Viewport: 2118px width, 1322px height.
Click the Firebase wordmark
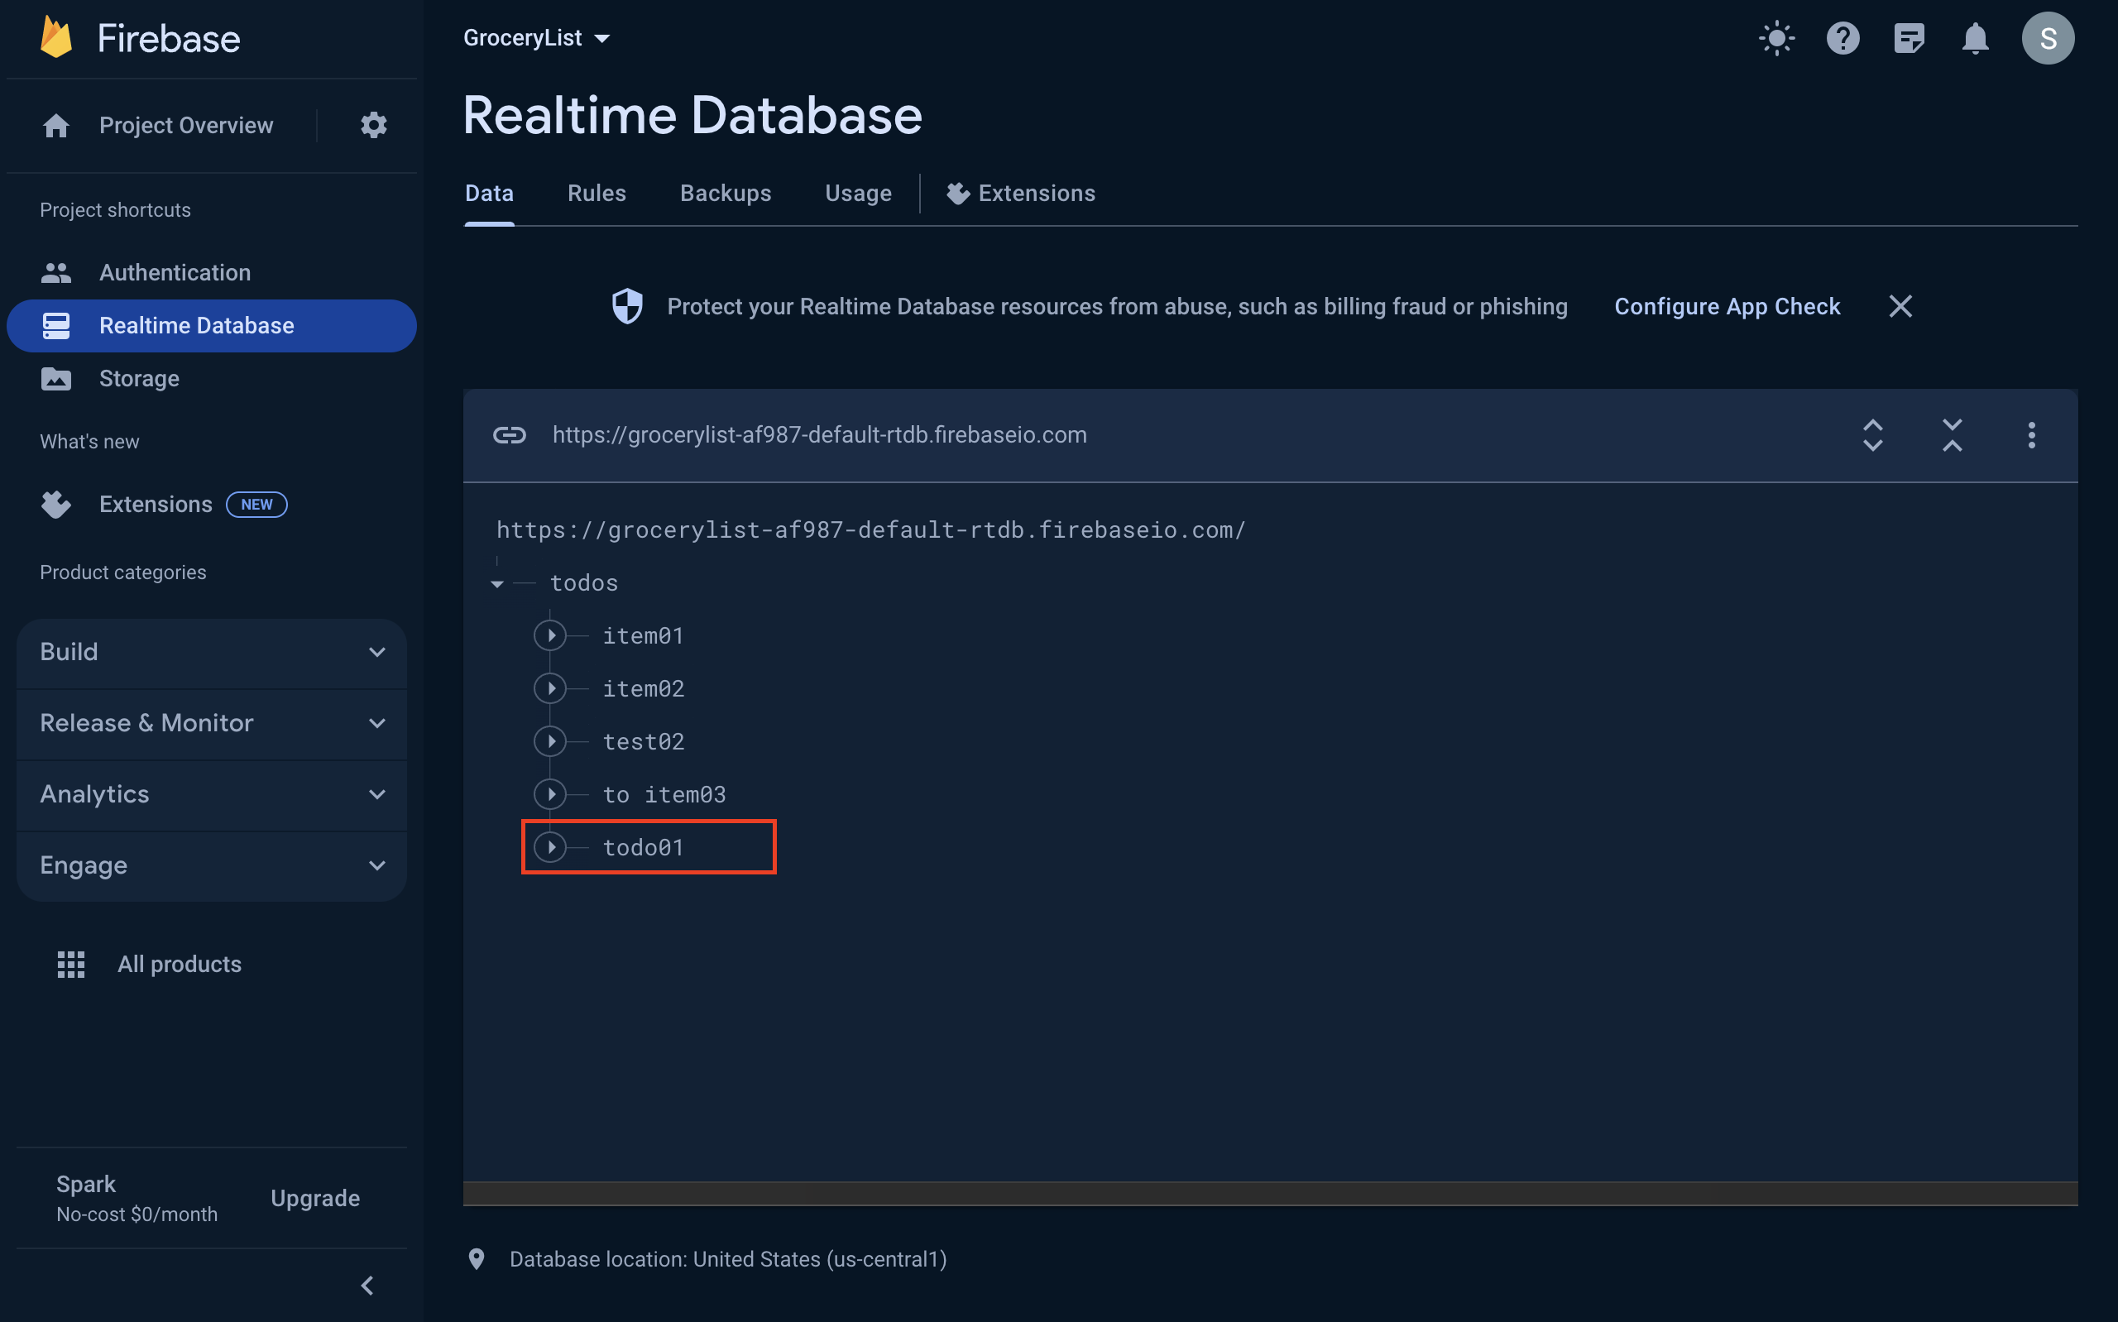tap(169, 39)
